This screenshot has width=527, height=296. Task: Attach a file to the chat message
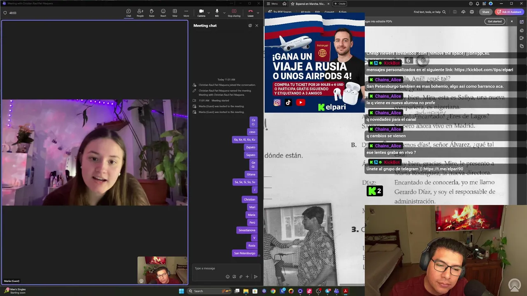(241, 277)
